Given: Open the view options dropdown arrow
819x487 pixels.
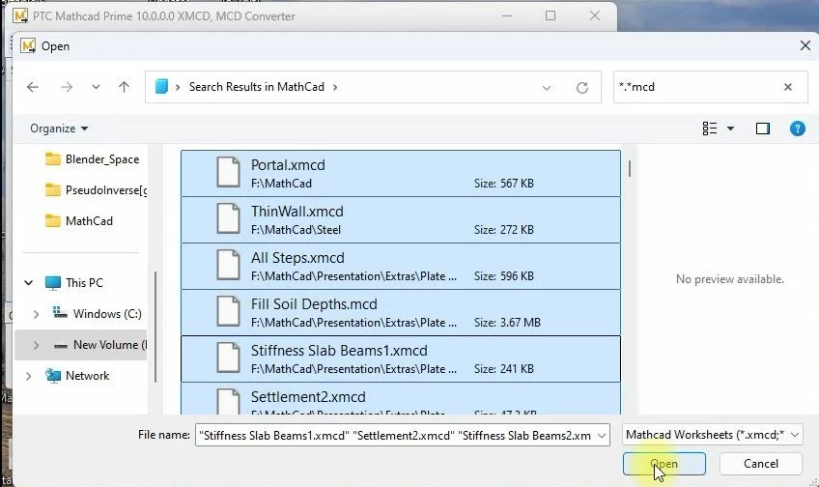Looking at the screenshot, I should pyautogui.click(x=730, y=129).
